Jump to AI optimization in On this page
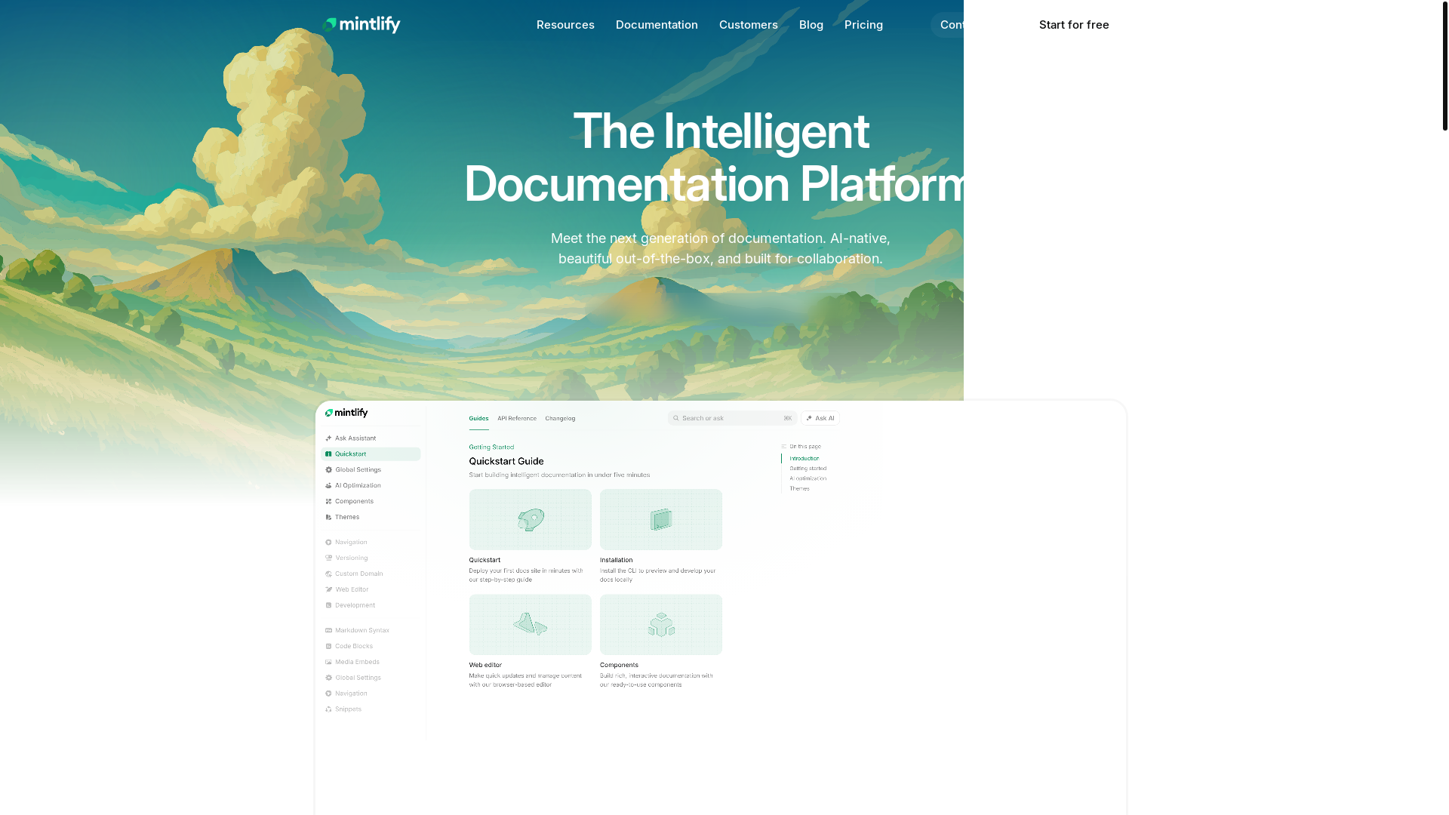Screen dimensions: 1449x815 (x=808, y=478)
